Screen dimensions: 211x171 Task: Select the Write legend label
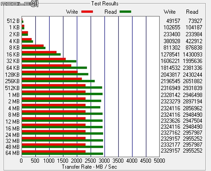point(72,12)
